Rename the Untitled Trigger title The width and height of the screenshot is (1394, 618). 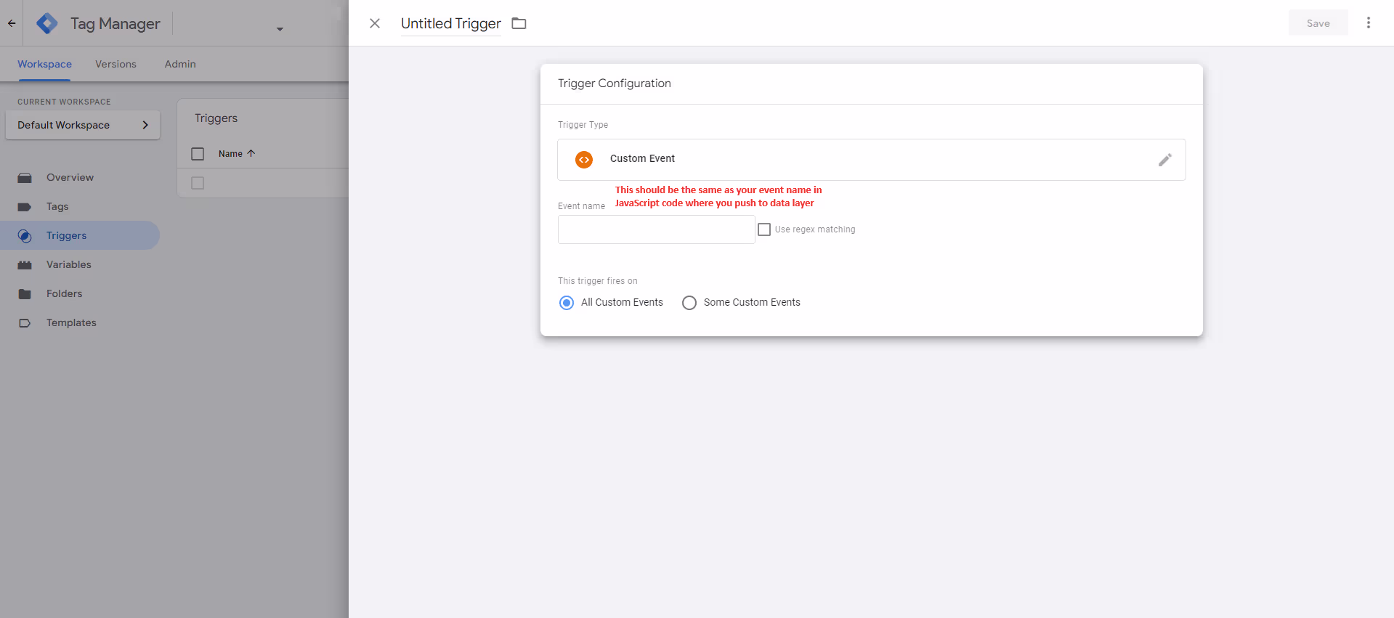[x=451, y=23]
